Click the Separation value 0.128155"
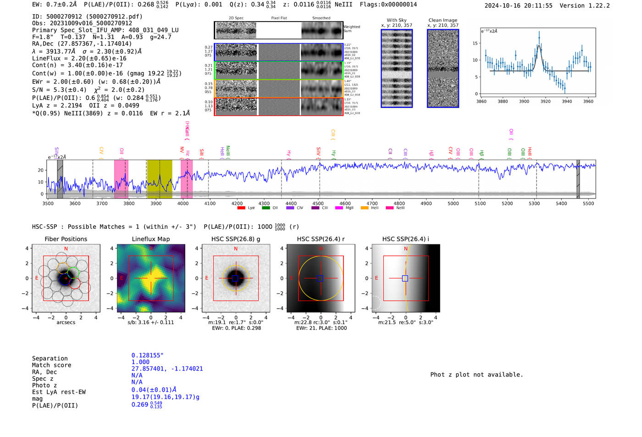 pyautogui.click(x=148, y=355)
